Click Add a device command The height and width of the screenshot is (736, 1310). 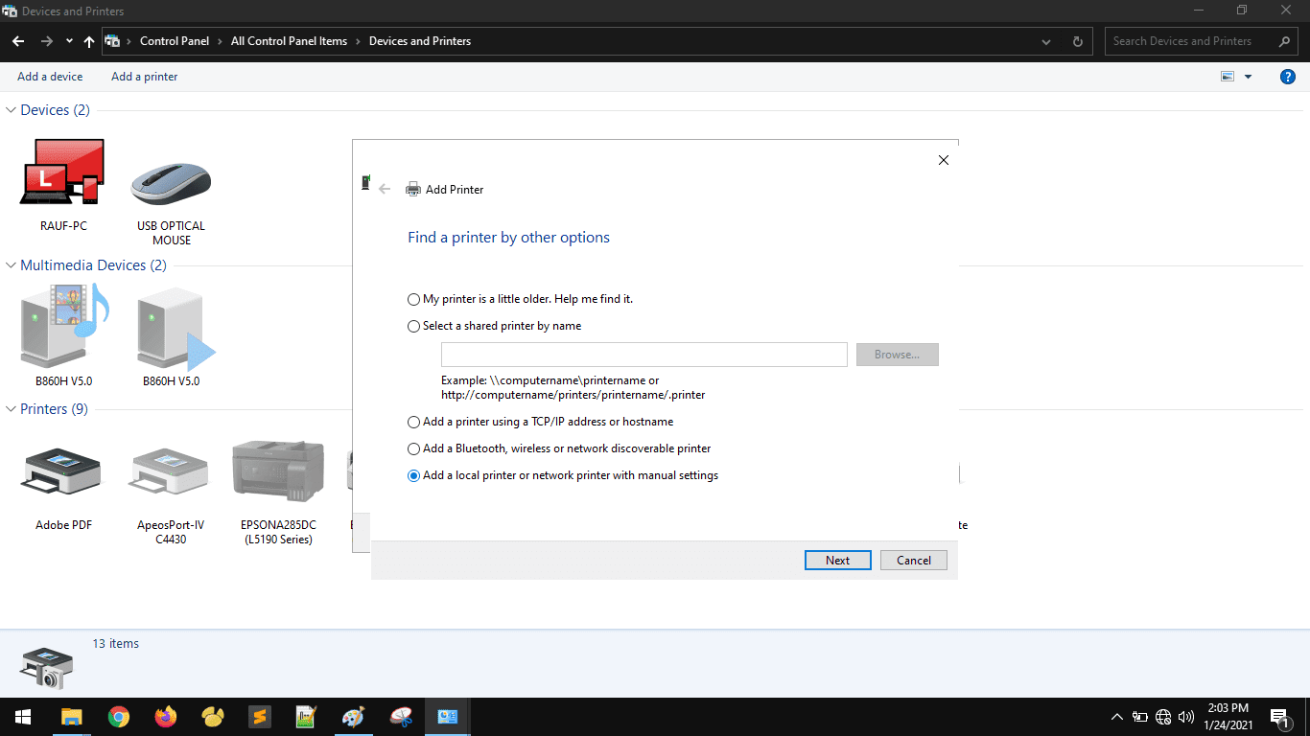pos(50,77)
